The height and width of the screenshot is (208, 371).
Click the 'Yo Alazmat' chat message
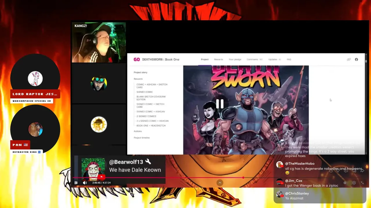click(294, 198)
